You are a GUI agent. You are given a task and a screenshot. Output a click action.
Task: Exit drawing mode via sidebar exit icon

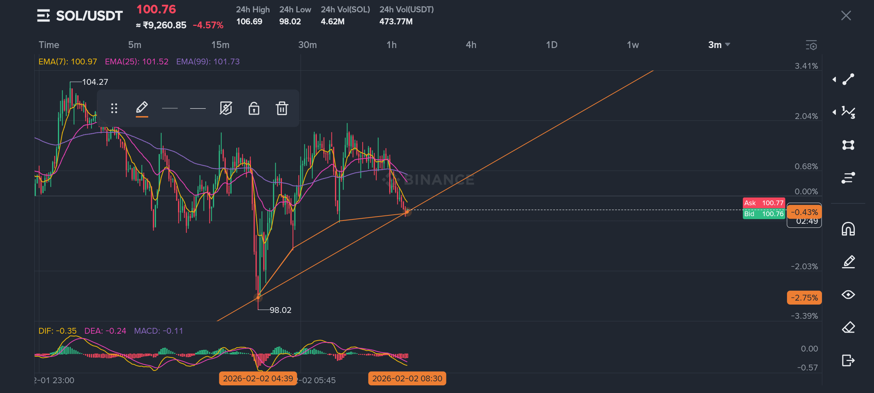point(848,360)
